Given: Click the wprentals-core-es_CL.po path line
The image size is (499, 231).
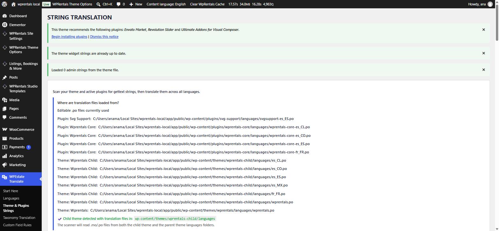Looking at the screenshot, I should (x=184, y=127).
